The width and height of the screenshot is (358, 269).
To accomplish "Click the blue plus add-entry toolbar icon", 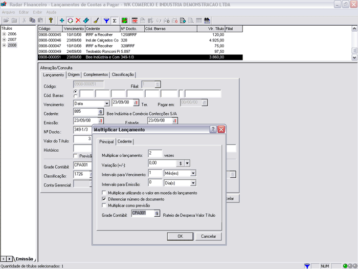I will click(x=62, y=20).
